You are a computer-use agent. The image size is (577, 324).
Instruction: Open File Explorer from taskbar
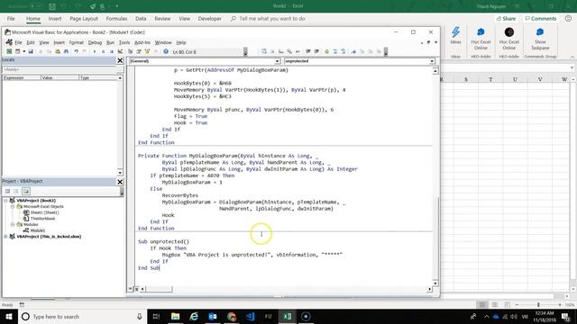tap(175, 316)
